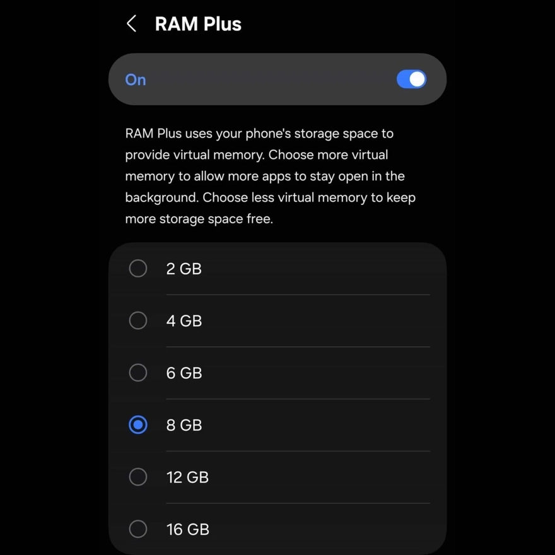Tap the "2 GB" text label
Image resolution: width=555 pixels, height=555 pixels.
184,269
